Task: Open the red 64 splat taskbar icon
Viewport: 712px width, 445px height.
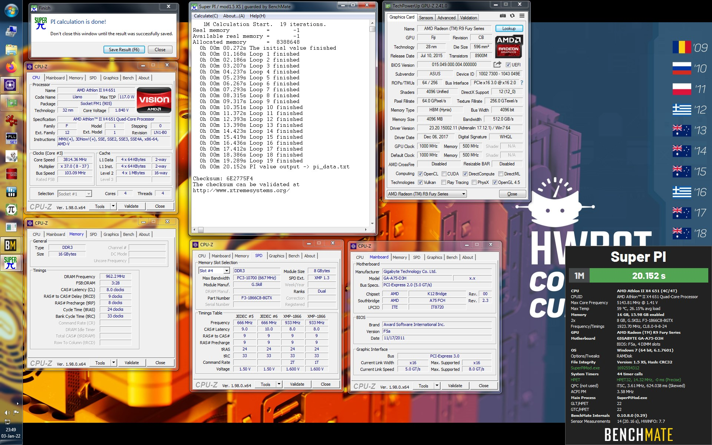Action: [x=11, y=121]
